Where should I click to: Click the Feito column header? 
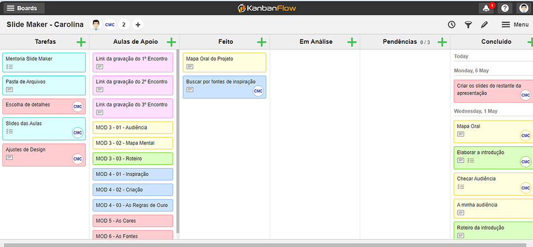[226, 42]
